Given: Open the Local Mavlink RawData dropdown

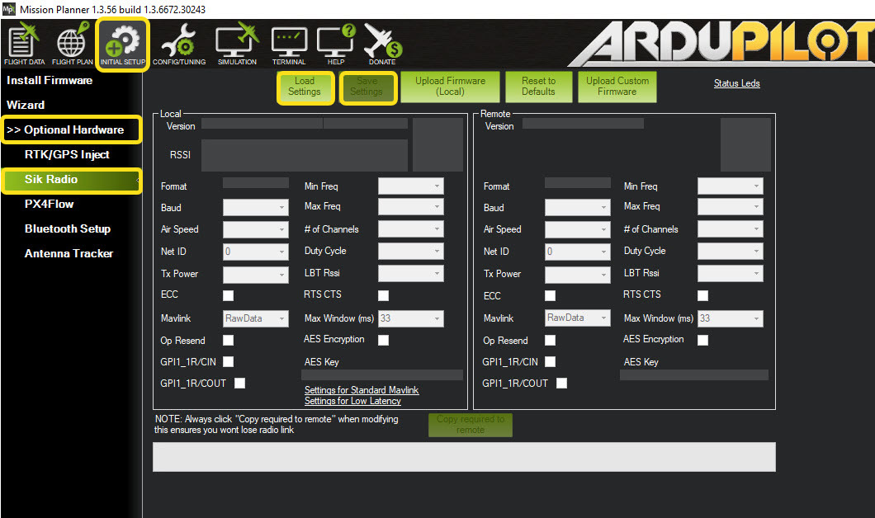Looking at the screenshot, I should [x=256, y=318].
